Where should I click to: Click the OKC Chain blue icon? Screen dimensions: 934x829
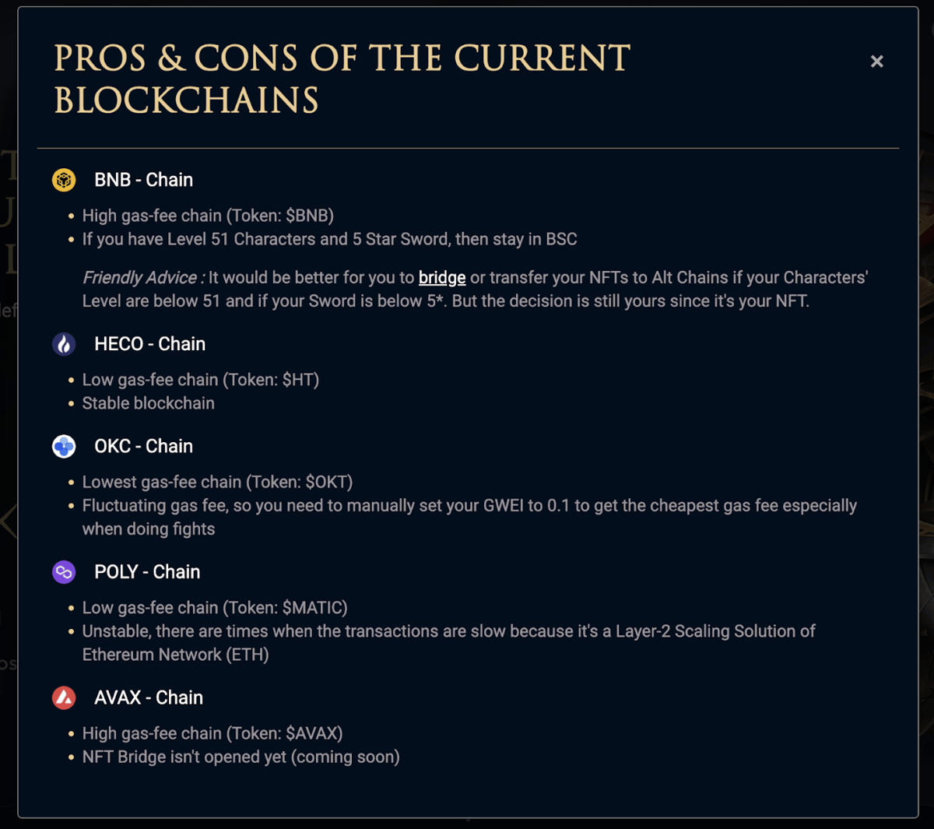(64, 446)
